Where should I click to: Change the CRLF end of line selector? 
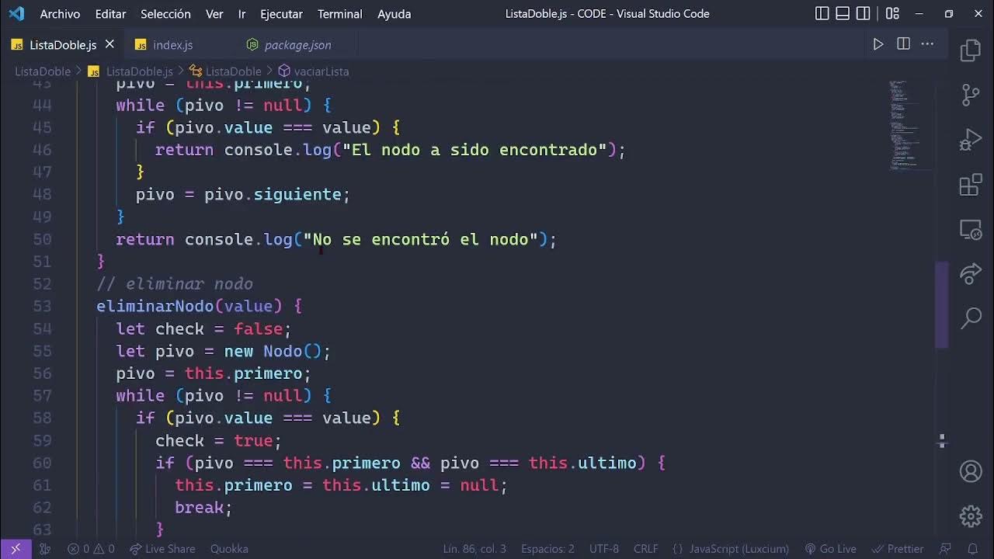(645, 549)
